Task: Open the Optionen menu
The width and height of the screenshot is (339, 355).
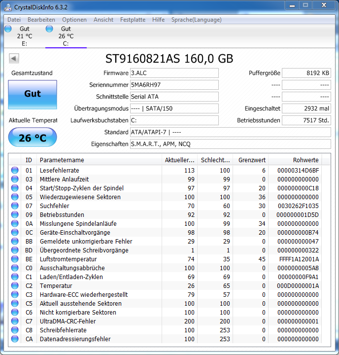Action: tap(74, 20)
